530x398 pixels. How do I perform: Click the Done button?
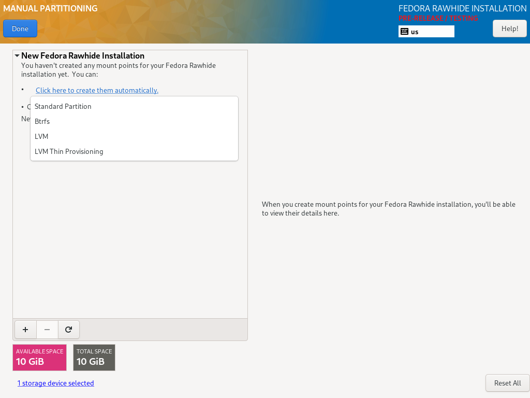click(20, 29)
